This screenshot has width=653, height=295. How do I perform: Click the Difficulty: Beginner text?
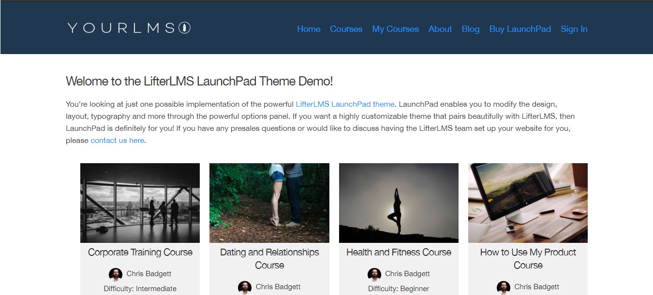pos(399,289)
